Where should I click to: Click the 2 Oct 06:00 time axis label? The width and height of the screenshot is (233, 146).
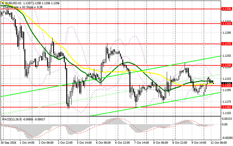coord(46,143)
